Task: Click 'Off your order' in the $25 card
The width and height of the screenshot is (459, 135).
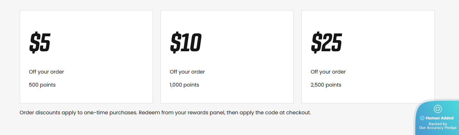Action: click(328, 72)
